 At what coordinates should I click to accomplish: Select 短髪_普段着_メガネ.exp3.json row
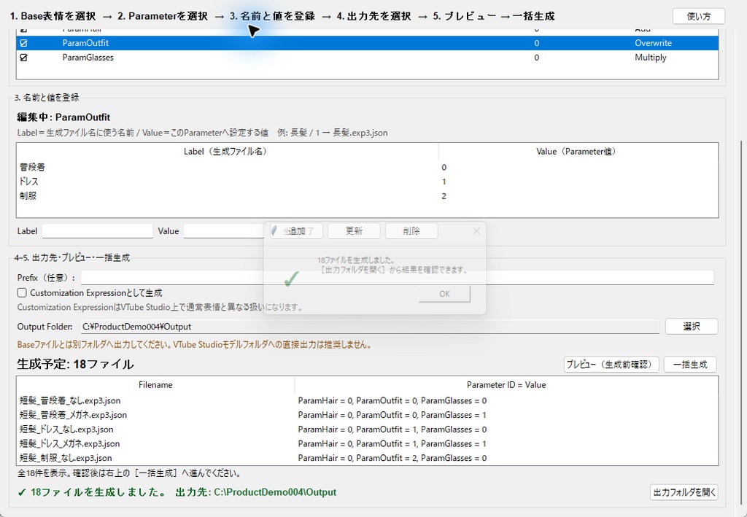[x=368, y=415]
